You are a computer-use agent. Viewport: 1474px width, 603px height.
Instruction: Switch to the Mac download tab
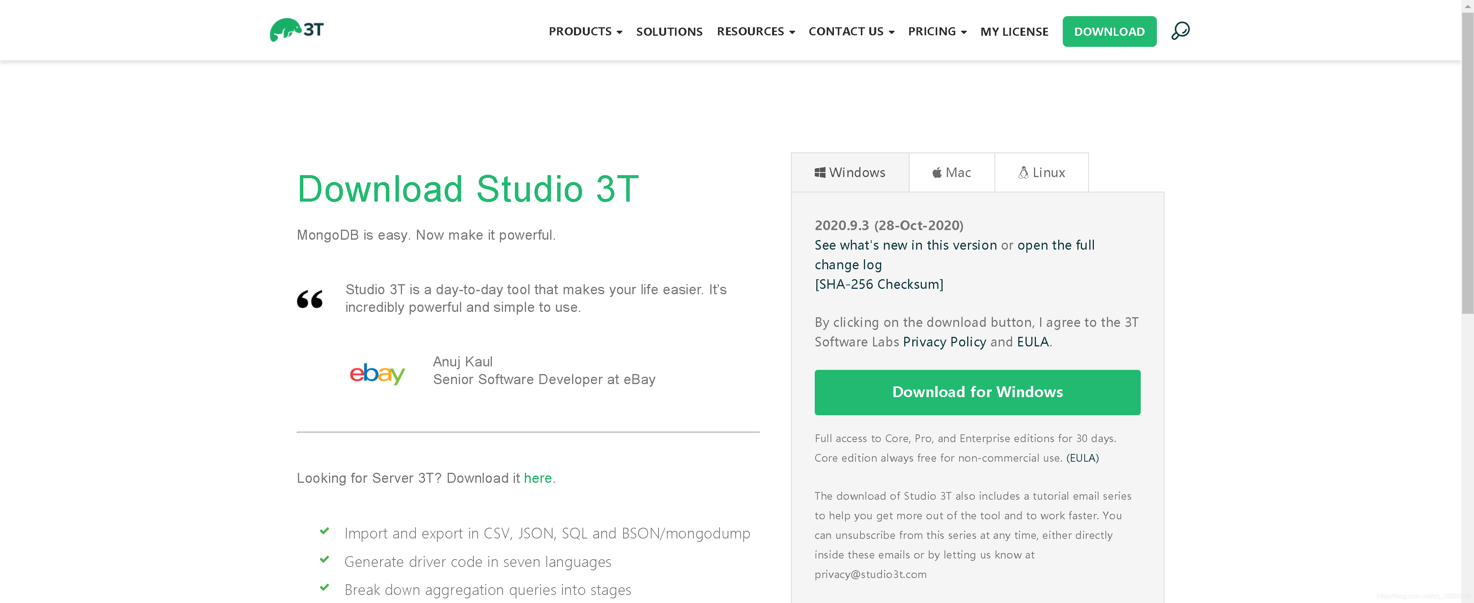tap(951, 172)
